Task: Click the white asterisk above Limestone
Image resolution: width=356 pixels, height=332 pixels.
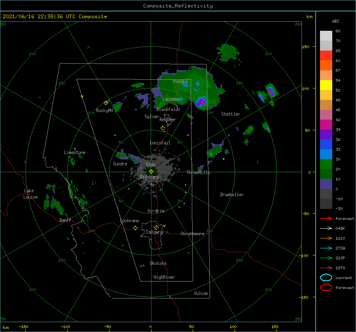Action: (75, 149)
